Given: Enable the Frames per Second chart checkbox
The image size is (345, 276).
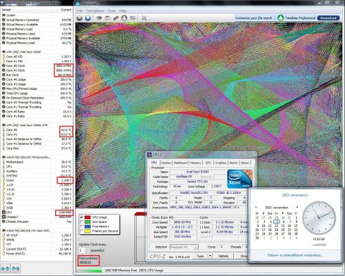Looking at the screenshot, I should [81, 231].
